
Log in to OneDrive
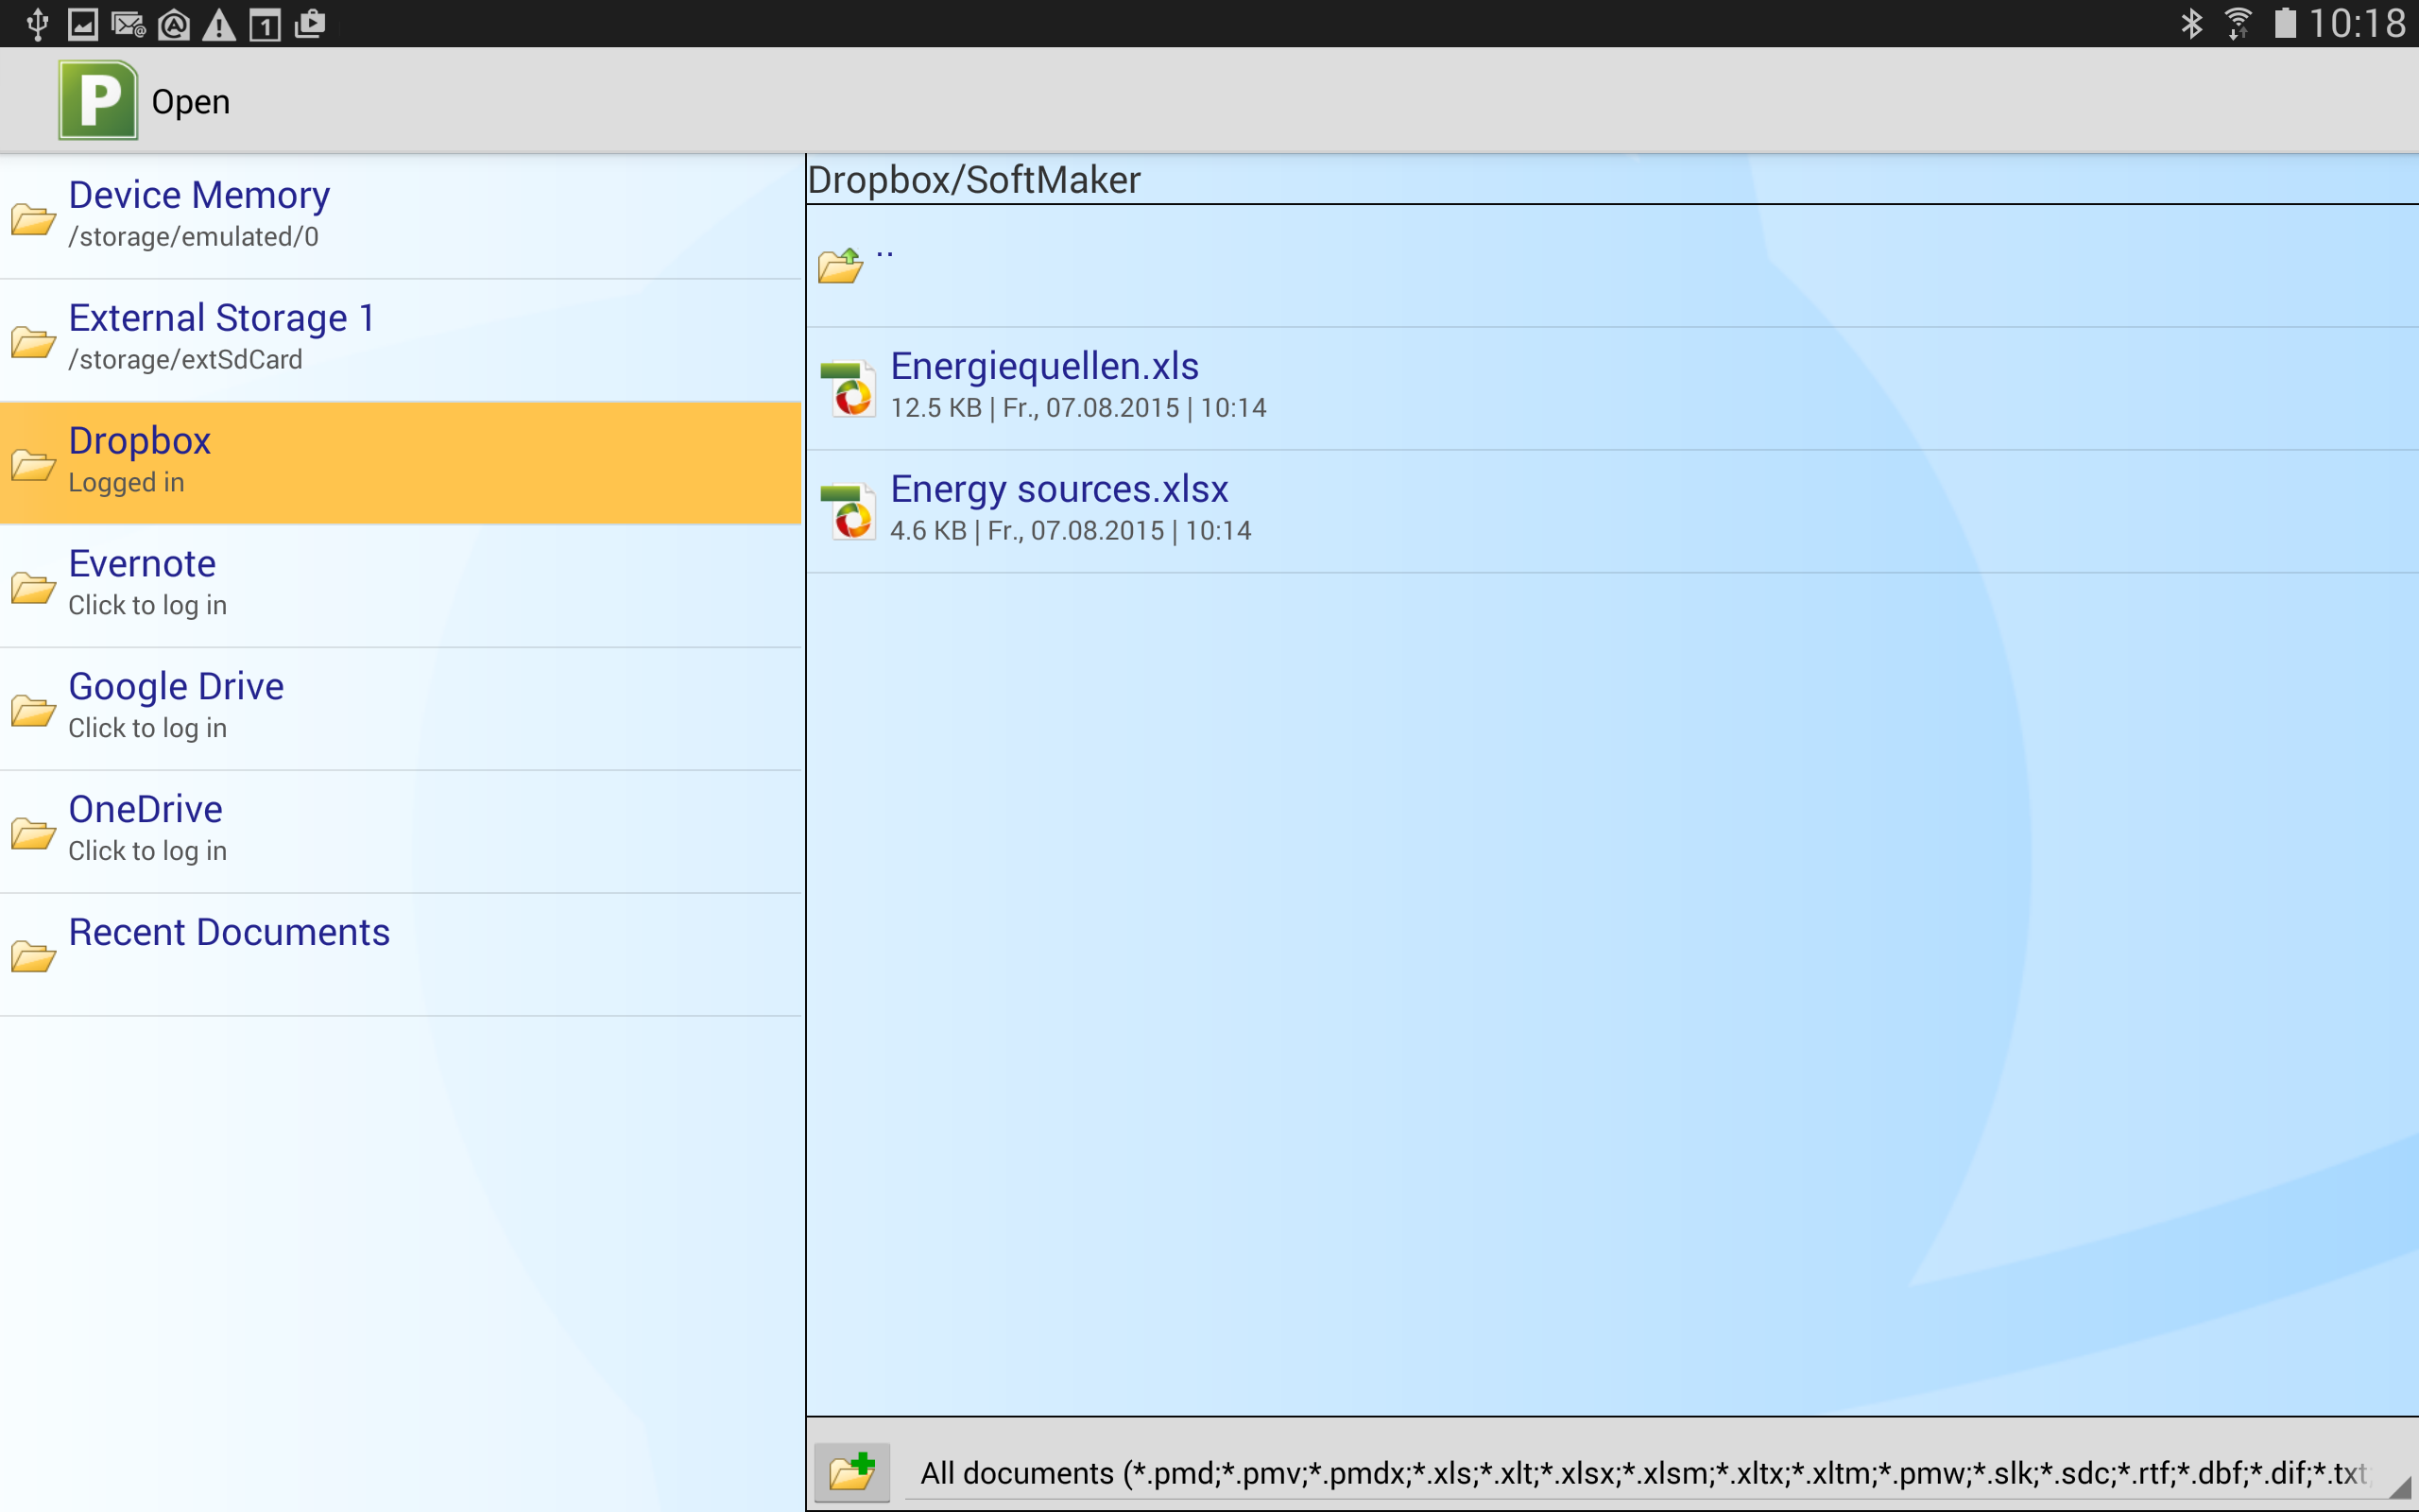[x=401, y=832]
